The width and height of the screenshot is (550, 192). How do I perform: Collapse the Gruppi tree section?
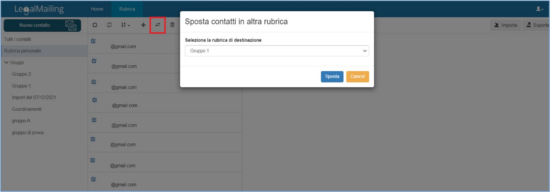pyautogui.click(x=6, y=62)
